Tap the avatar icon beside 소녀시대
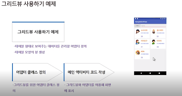Screen dimensions: 182x96 pyautogui.click(x=138, y=32)
